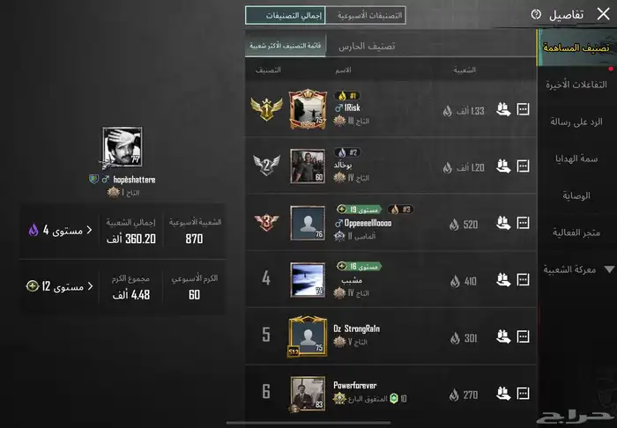The height and width of the screenshot is (428, 617).
Task: Click gift icon on Oppeeeellloooo row
Action: pyautogui.click(x=503, y=223)
